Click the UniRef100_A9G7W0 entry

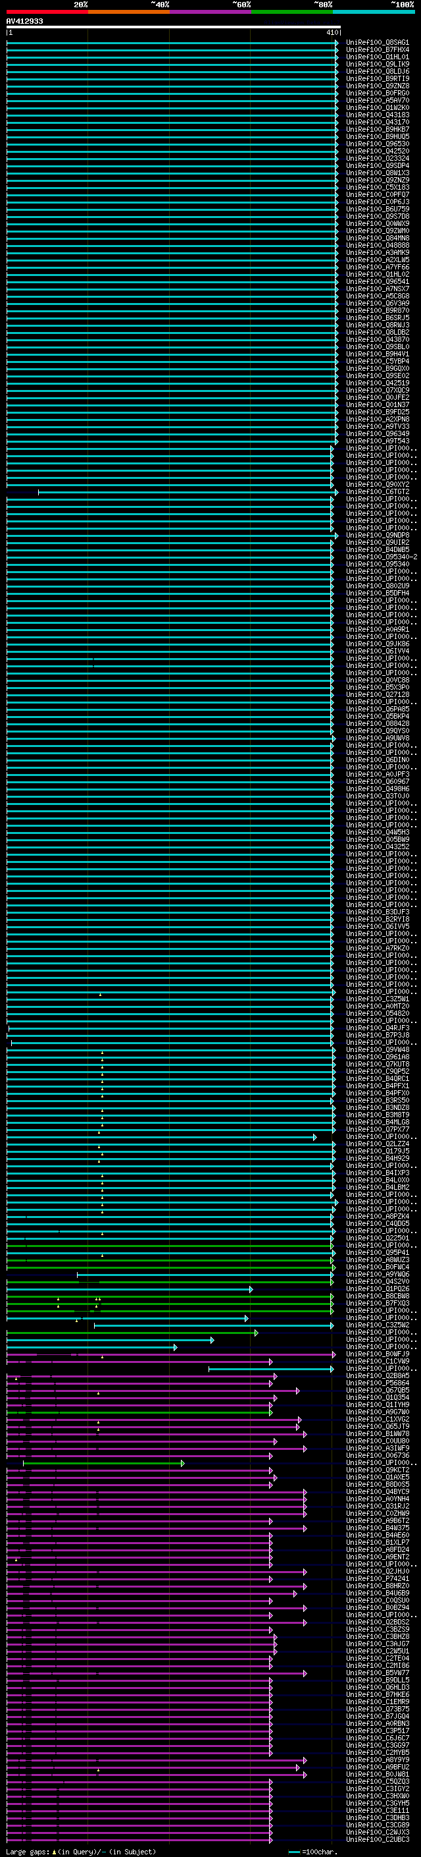(x=378, y=1412)
